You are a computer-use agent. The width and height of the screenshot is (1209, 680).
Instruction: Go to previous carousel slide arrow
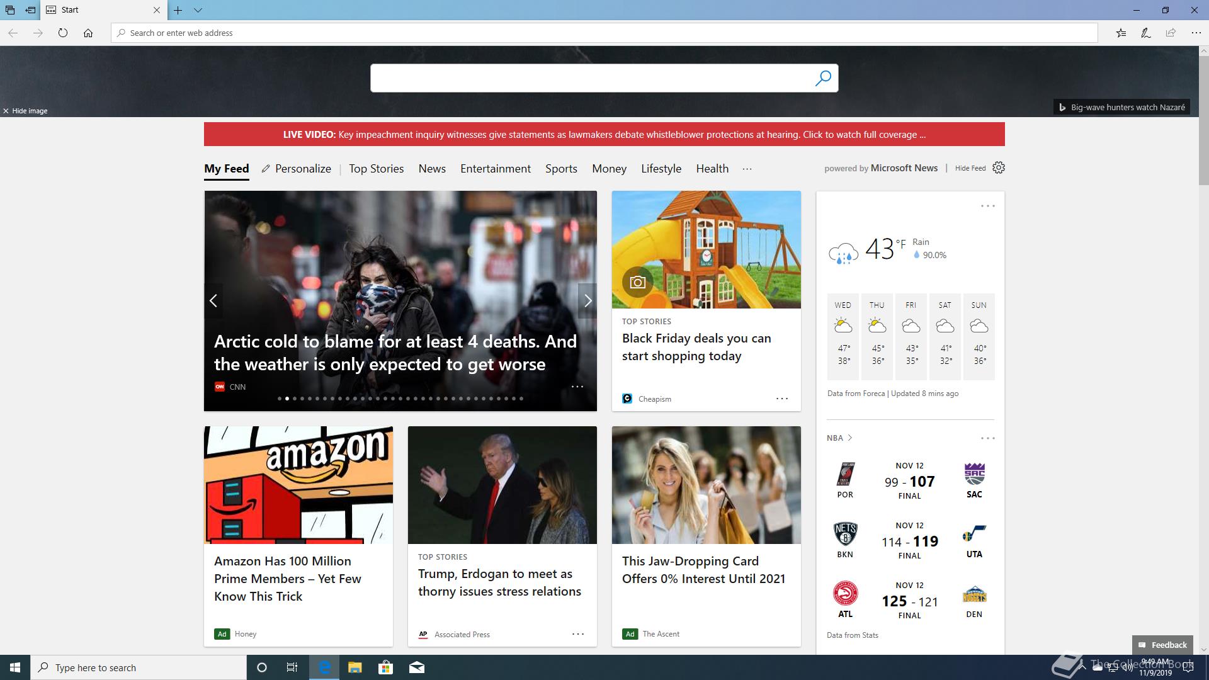[x=213, y=301]
